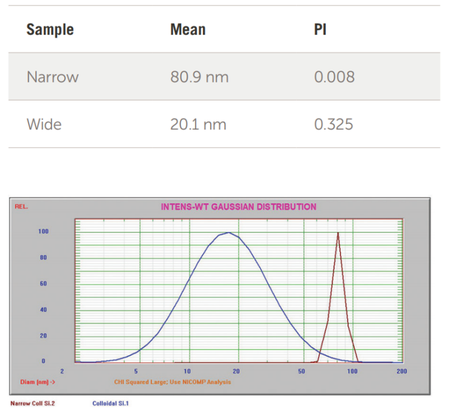
Task: Click the 20.1 nm mean value
Action: click(198, 125)
